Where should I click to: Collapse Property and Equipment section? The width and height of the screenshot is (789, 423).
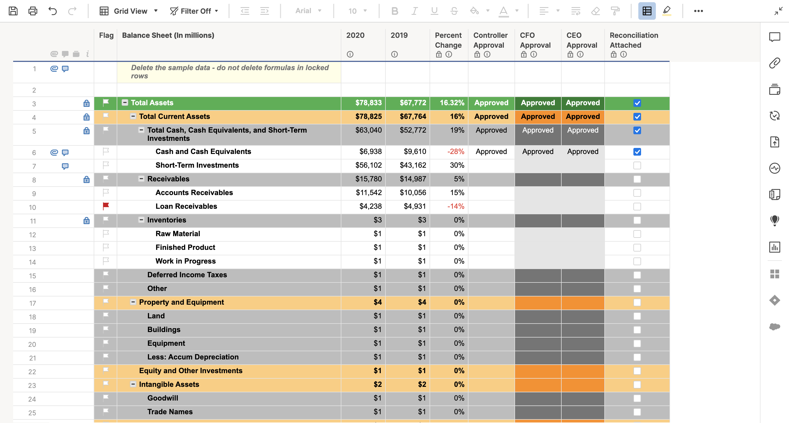point(133,302)
